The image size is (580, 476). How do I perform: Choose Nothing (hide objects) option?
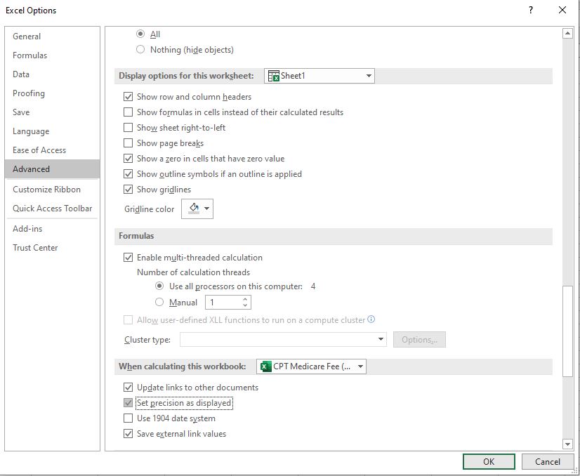click(x=140, y=50)
